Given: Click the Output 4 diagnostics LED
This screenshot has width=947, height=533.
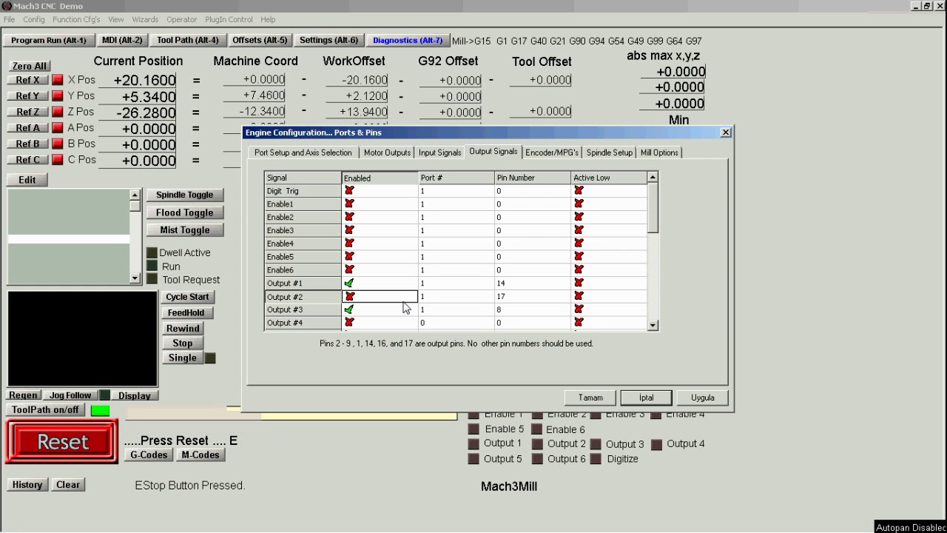Looking at the screenshot, I should click(x=656, y=445).
